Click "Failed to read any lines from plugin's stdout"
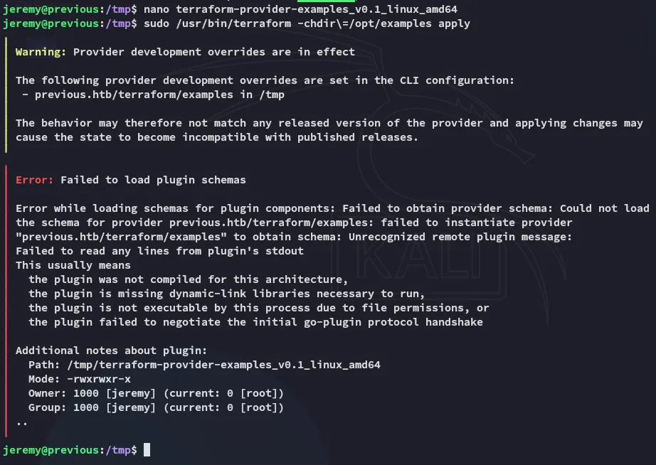This screenshot has width=656, height=465. pos(159,251)
